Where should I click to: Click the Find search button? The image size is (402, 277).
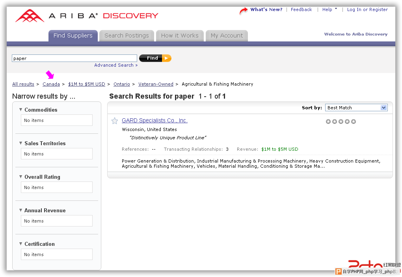click(x=155, y=58)
